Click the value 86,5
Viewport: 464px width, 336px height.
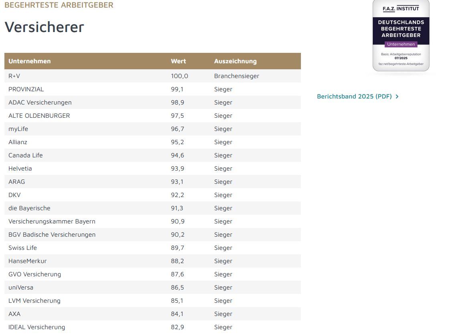(x=177, y=288)
